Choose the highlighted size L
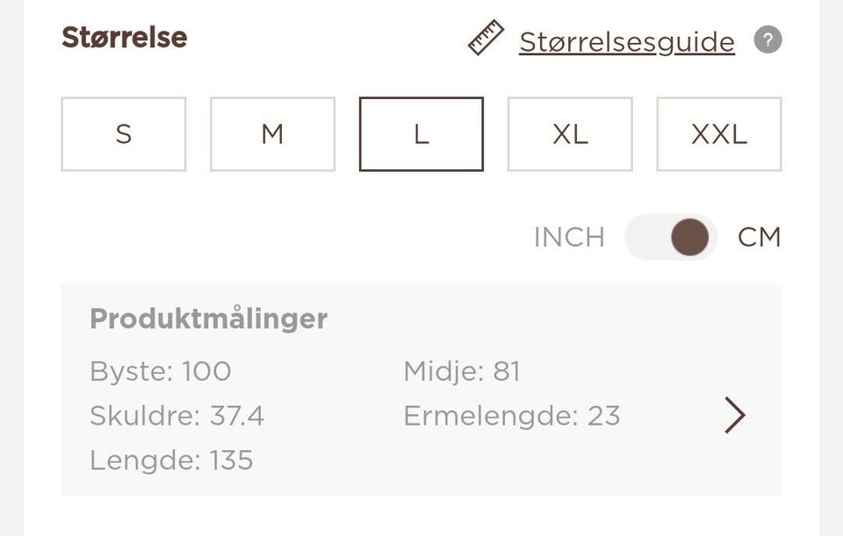Screen dimensions: 843x536 (x=421, y=133)
